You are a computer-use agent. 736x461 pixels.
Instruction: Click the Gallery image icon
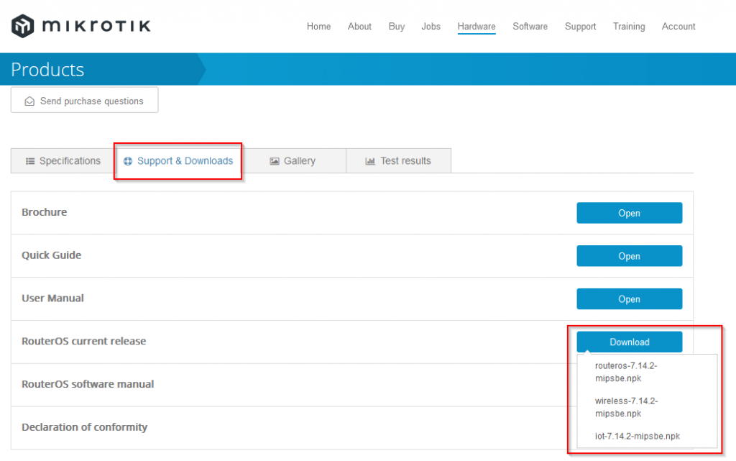click(x=275, y=161)
